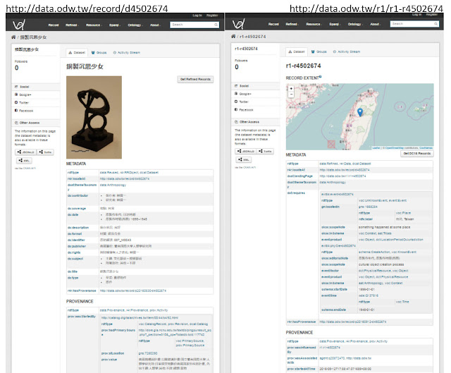Open the dcat:landingPage URL on right page
Viewport: 451px width, 373px height.
342,176
